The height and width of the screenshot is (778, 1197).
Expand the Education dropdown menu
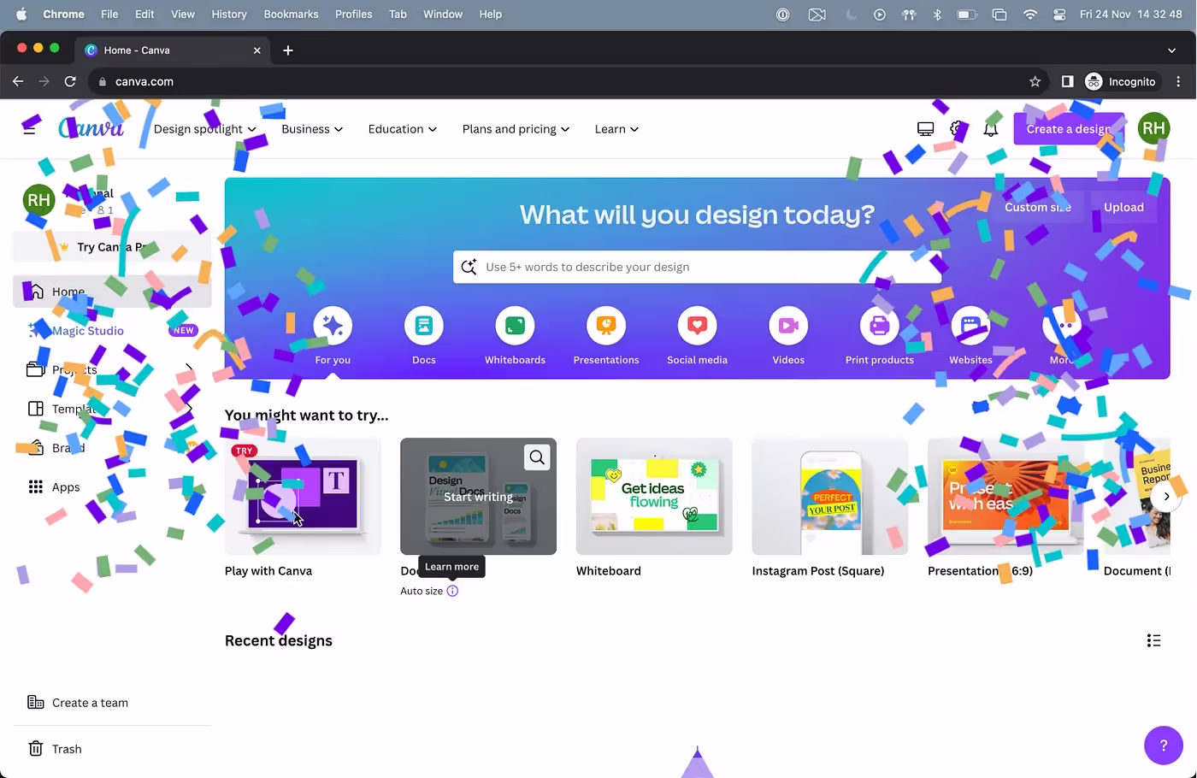click(402, 129)
